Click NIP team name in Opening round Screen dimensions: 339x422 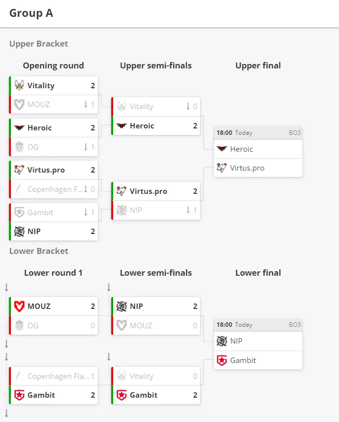(34, 231)
